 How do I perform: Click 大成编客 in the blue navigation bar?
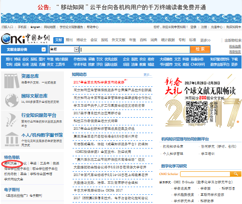click(x=166, y=59)
